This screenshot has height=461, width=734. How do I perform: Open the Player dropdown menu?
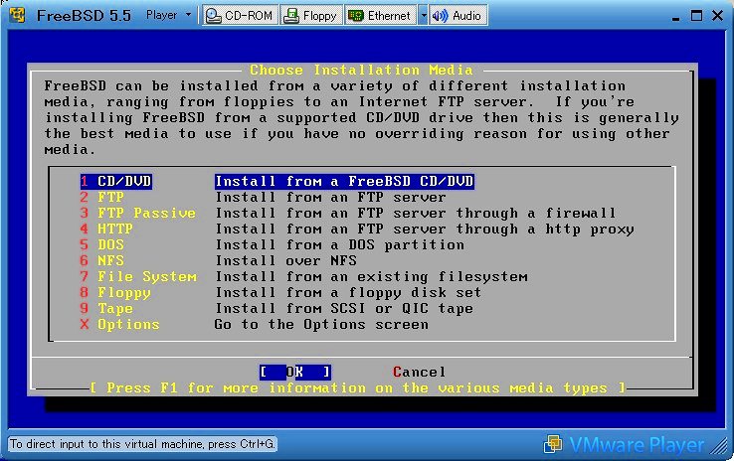coord(168,15)
